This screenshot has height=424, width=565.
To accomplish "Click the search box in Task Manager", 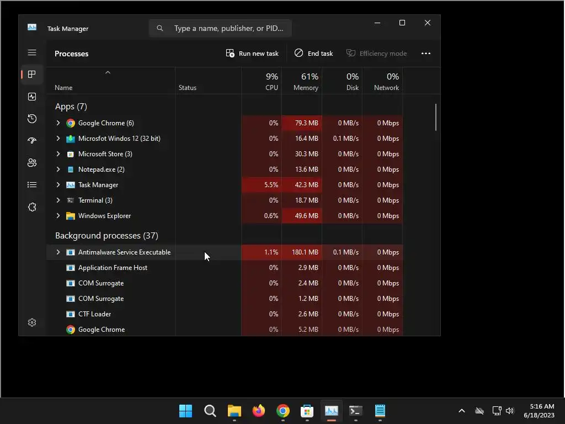I will (x=220, y=28).
